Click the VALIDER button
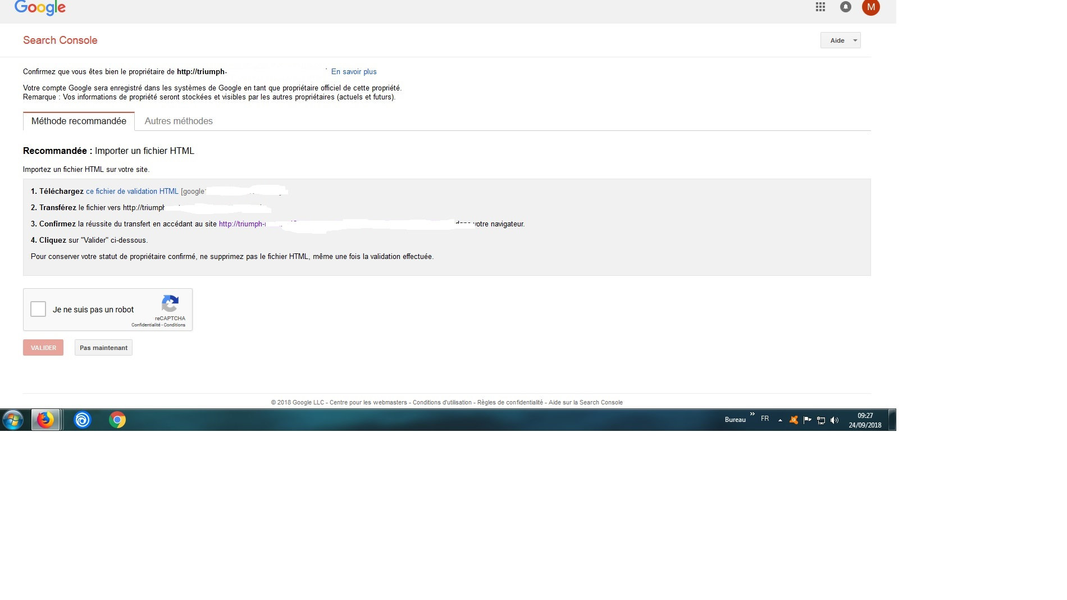The height and width of the screenshot is (600, 1067). click(x=43, y=348)
